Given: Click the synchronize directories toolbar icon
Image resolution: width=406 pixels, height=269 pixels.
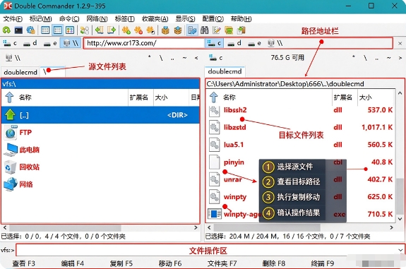Looking at the screenshot, I should coord(229,30).
